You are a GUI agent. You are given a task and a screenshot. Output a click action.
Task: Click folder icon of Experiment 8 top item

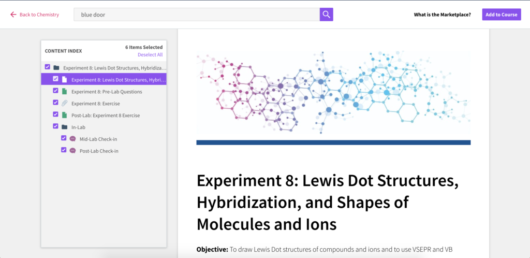coord(56,68)
